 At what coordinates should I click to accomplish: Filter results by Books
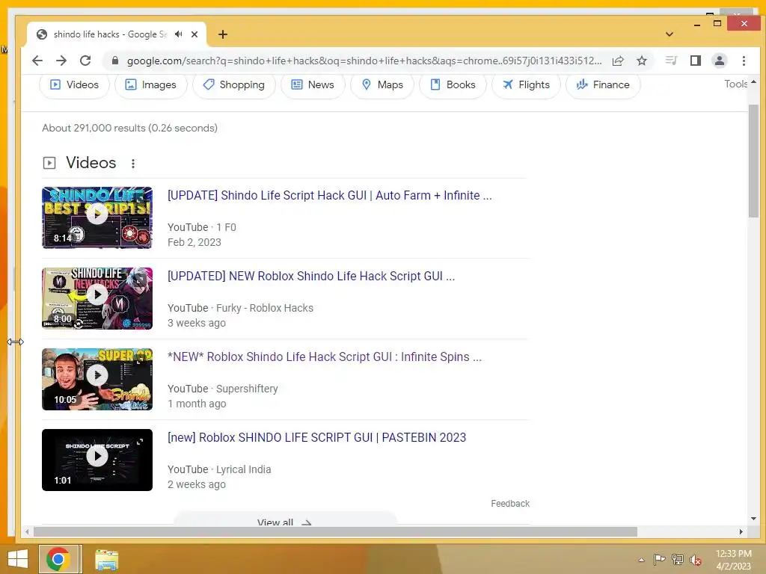[453, 85]
